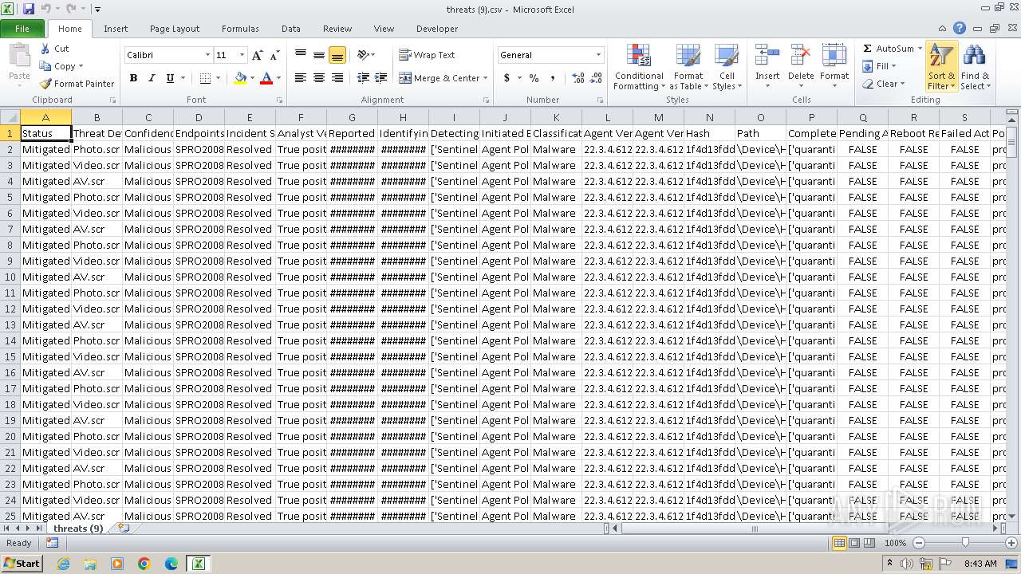Viewport: 1021px width, 574px height.
Task: Toggle Italic formatting
Action: 152,78
